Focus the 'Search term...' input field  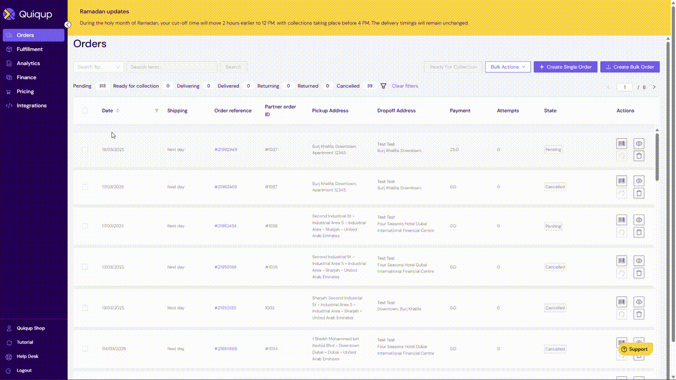tap(172, 67)
